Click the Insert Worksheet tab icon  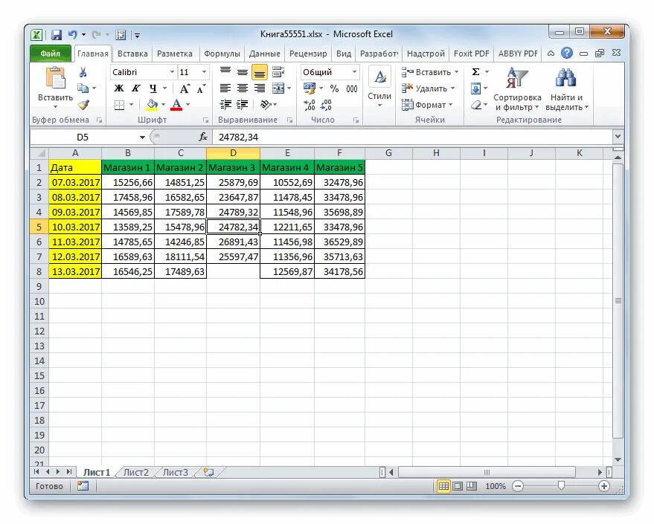point(208,473)
